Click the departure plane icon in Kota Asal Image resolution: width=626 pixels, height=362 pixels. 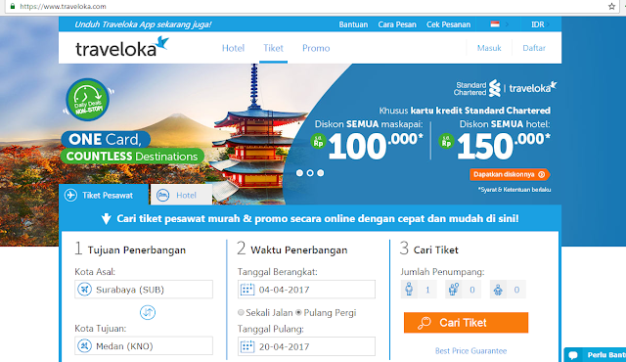click(84, 289)
